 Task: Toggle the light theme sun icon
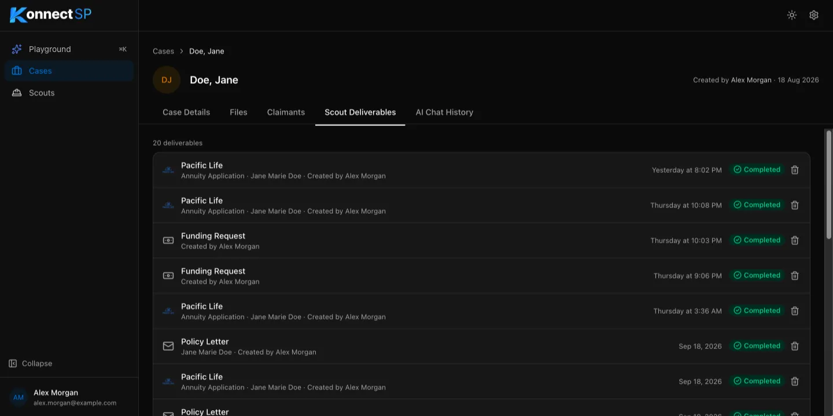coord(792,15)
